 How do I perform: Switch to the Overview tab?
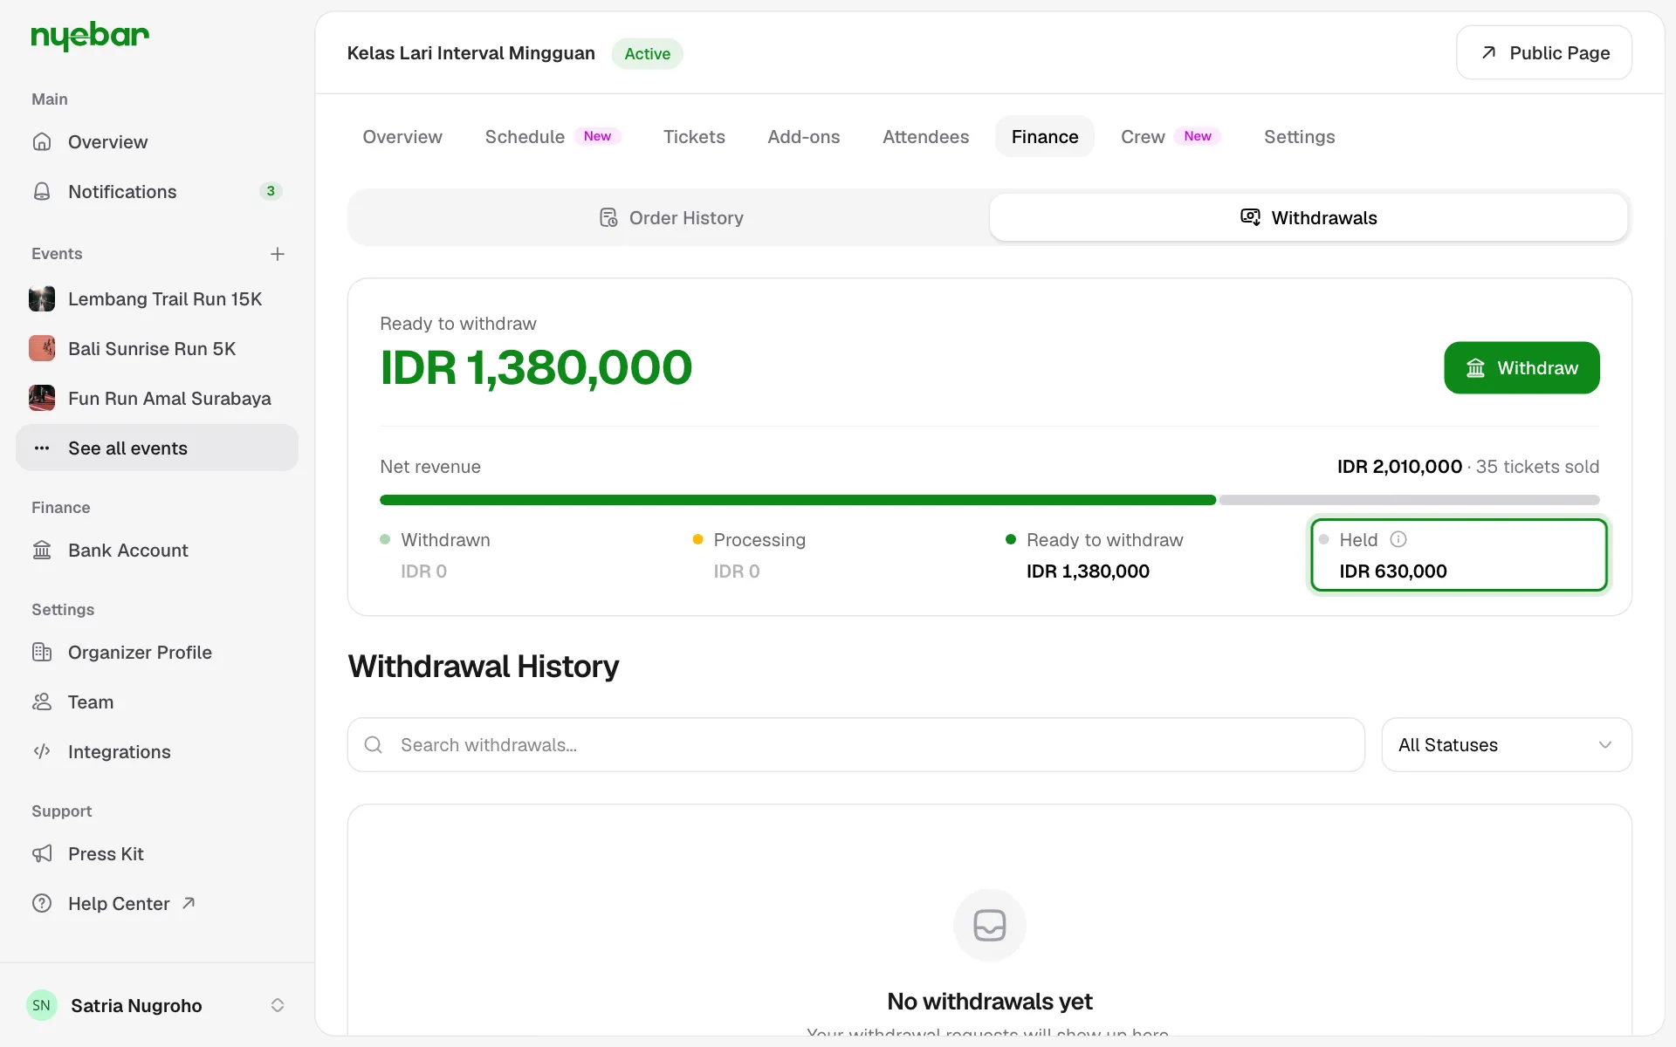(x=402, y=137)
